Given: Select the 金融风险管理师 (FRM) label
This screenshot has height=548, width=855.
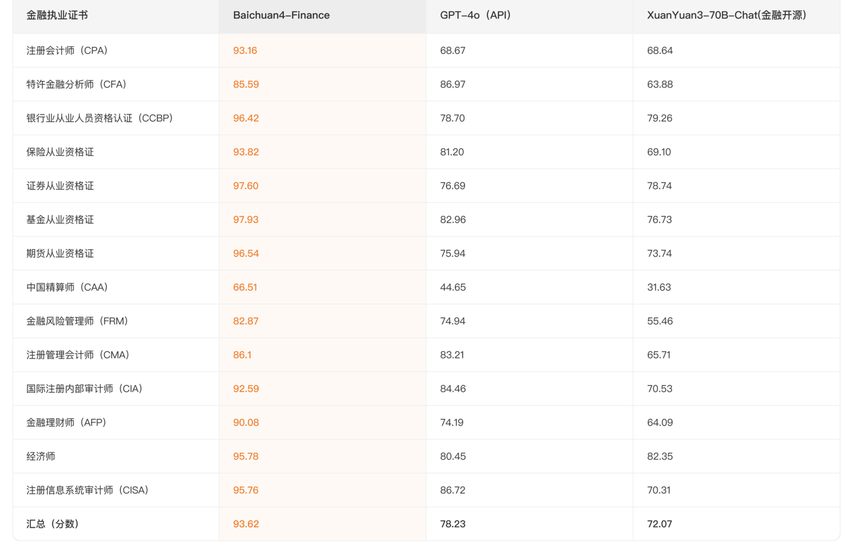Looking at the screenshot, I should click(x=77, y=321).
